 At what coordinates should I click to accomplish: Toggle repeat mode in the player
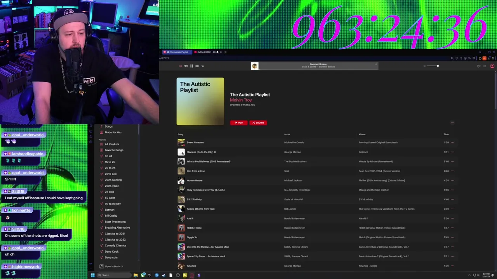[202, 66]
